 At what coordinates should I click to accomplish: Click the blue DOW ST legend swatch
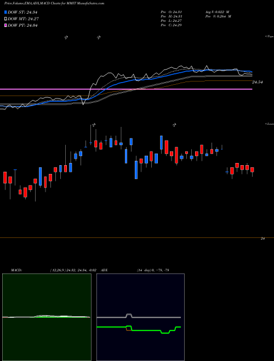[x=5, y=12]
